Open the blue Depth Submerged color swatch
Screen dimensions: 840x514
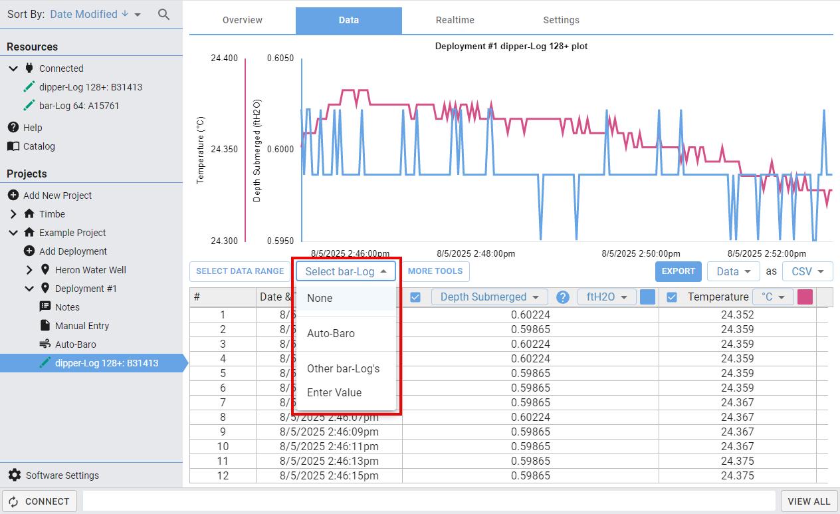pos(647,297)
